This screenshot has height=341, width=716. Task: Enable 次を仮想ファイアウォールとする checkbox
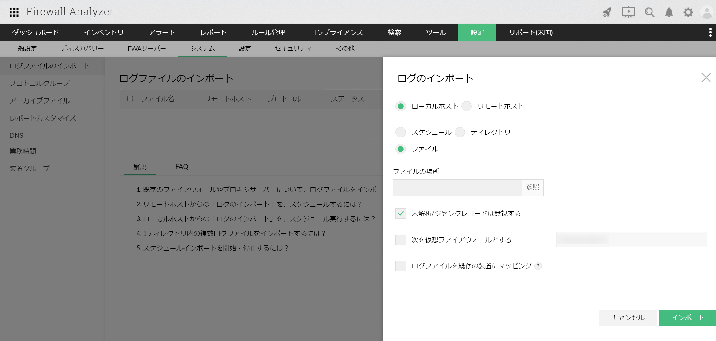coord(401,240)
